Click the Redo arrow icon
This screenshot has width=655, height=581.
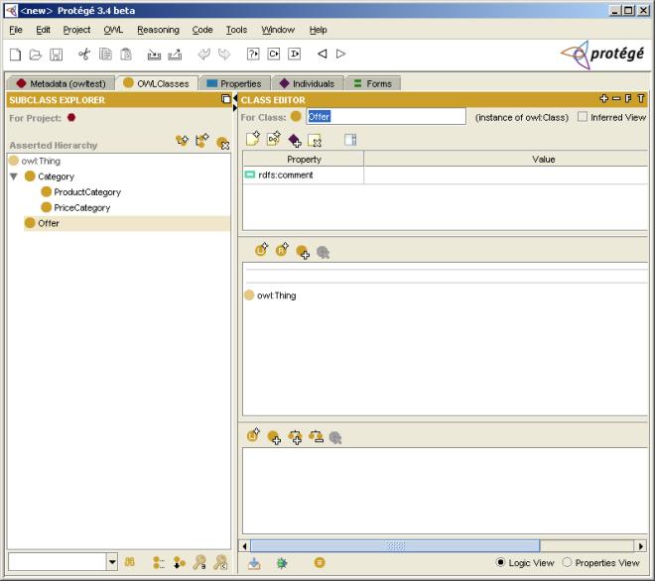tap(224, 55)
